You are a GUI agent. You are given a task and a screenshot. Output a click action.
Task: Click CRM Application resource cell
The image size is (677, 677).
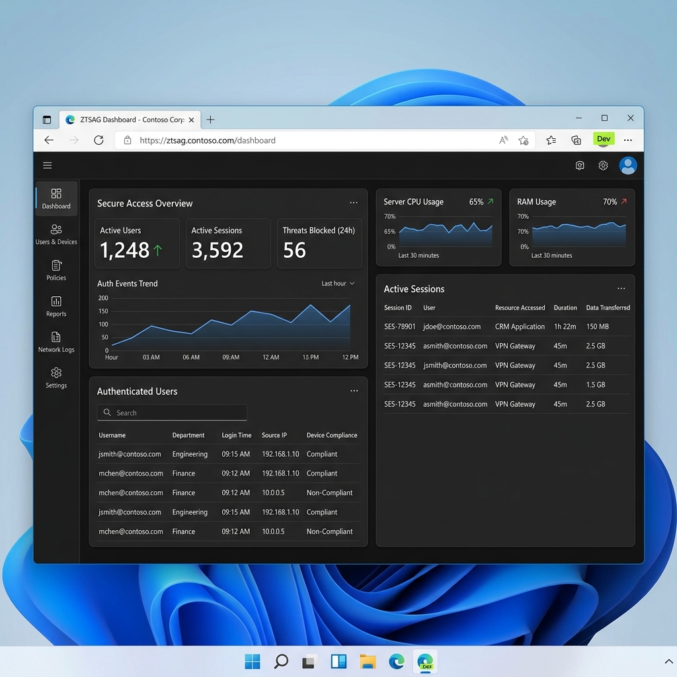(520, 327)
